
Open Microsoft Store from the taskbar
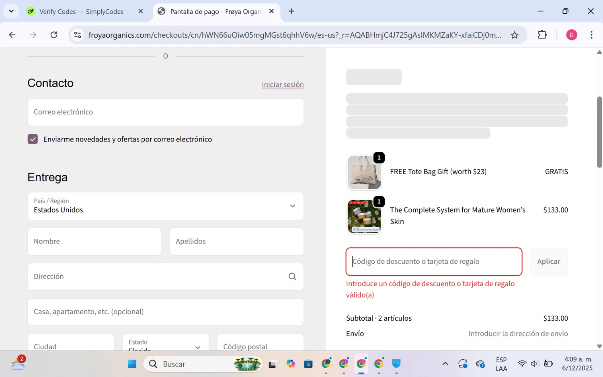(x=308, y=364)
